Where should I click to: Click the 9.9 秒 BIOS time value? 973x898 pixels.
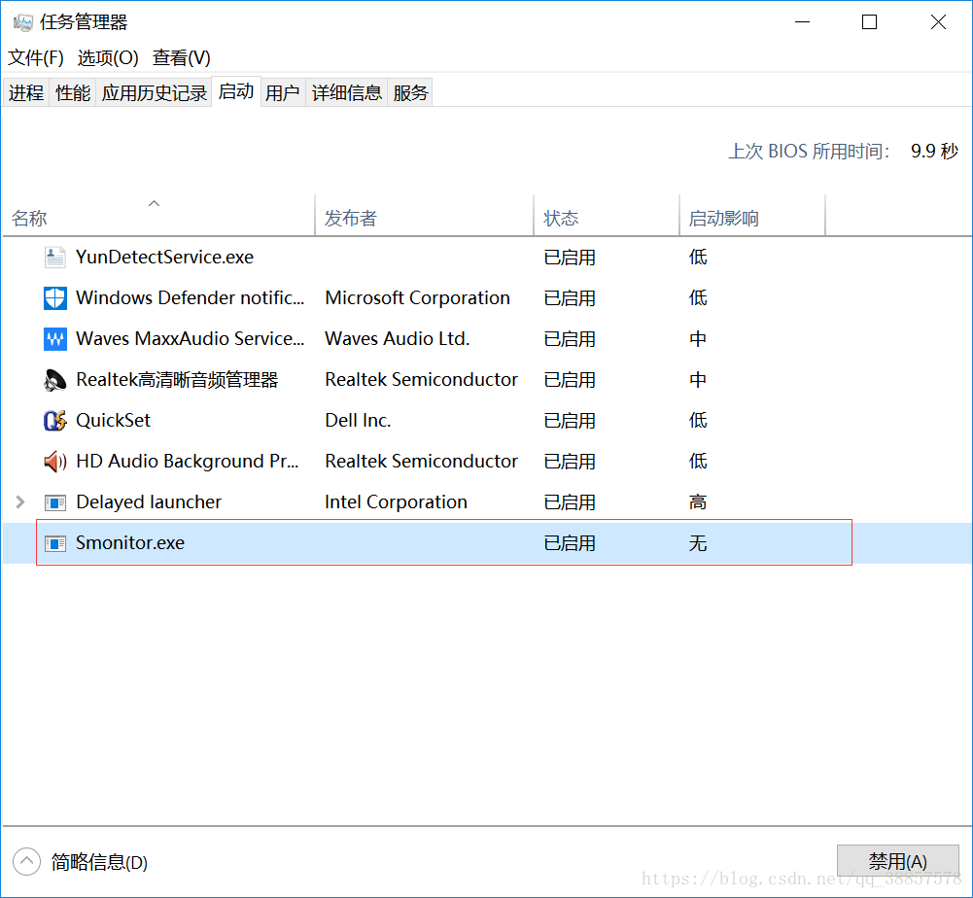pos(934,151)
